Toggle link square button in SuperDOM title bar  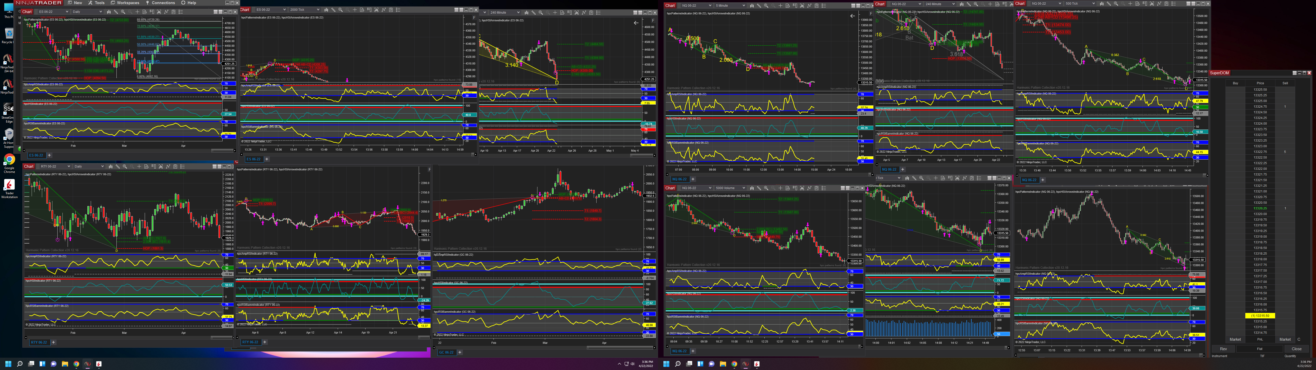point(1295,73)
